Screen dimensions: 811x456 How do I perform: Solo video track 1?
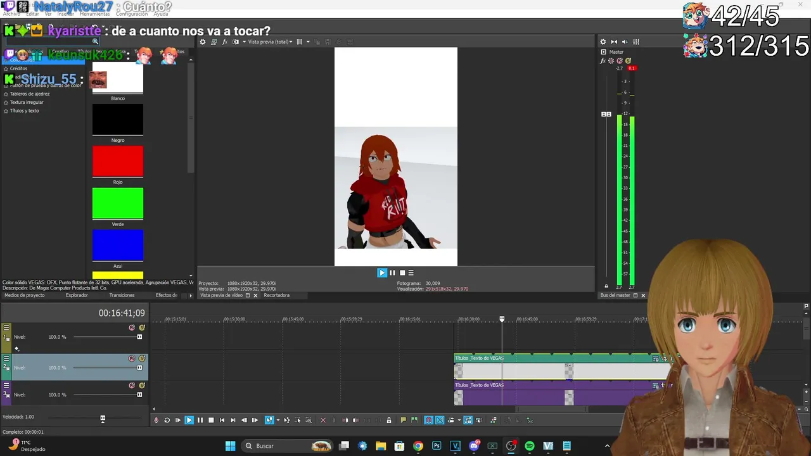pyautogui.click(x=142, y=327)
